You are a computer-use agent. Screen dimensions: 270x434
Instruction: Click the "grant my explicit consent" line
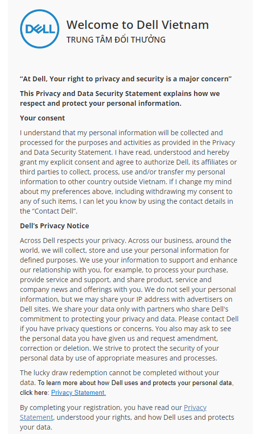tap(128, 162)
